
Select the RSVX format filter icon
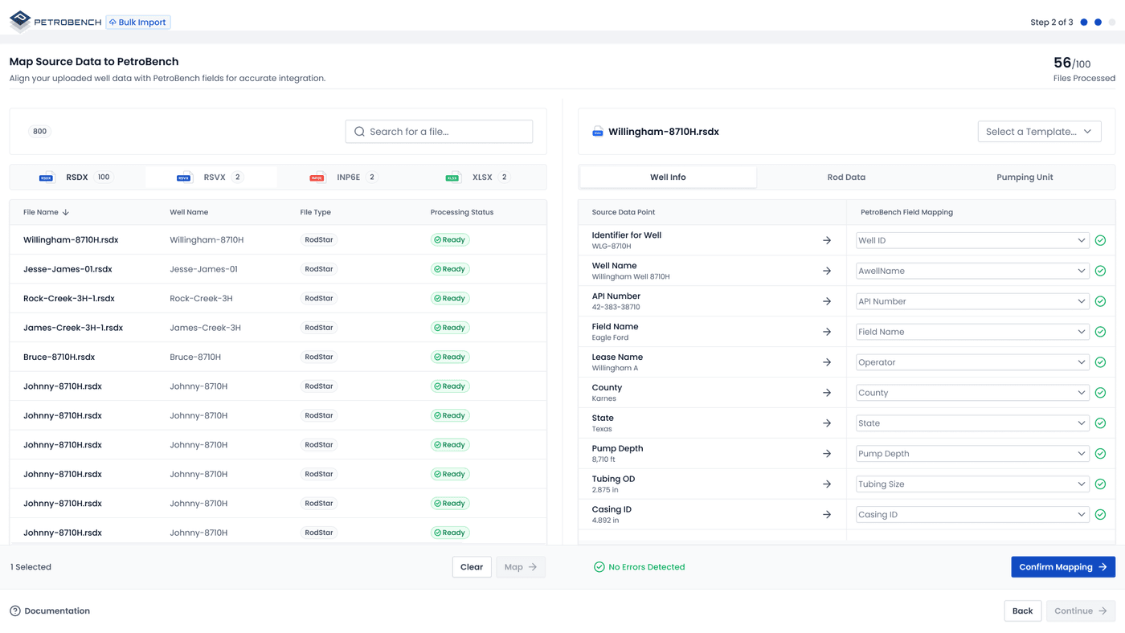(x=182, y=177)
